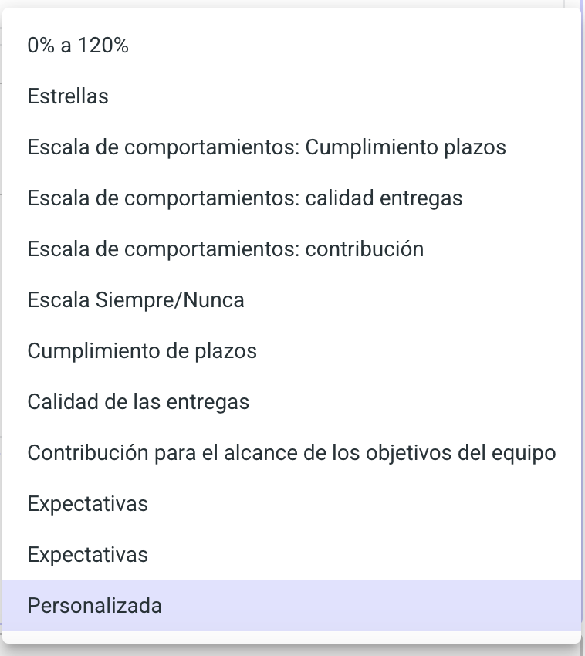585x656 pixels.
Task: Pick "Contribución para el alcance de los objetivos del equipo"
Action: coord(291,453)
